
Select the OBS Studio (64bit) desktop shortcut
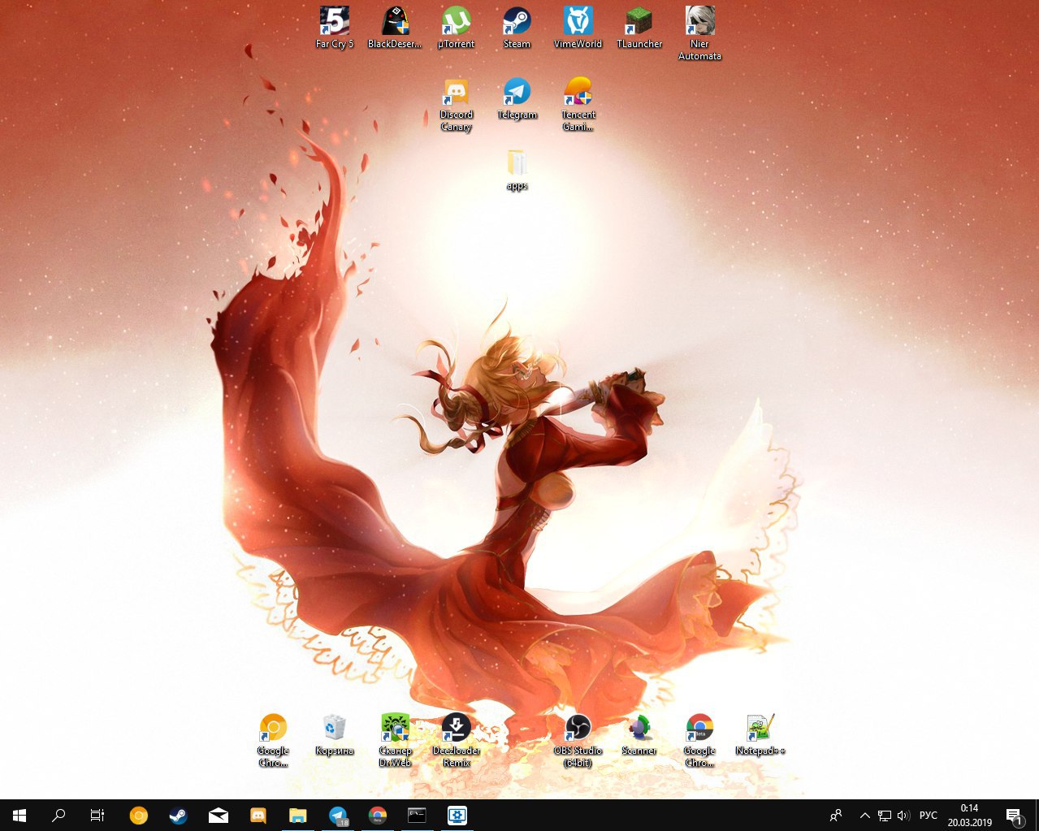coord(578,740)
